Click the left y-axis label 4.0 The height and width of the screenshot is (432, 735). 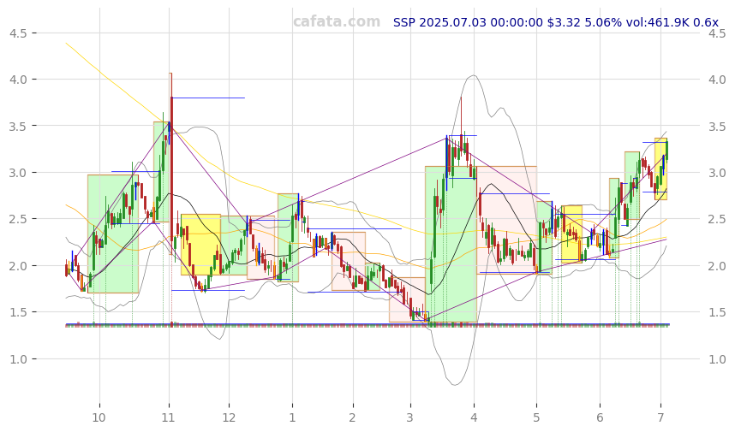(x=17, y=80)
